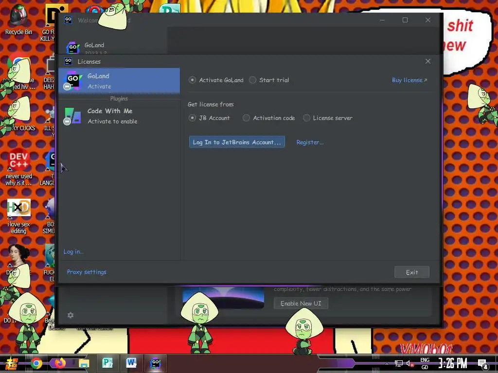
Task: Open Word from the taskbar
Action: click(131, 363)
